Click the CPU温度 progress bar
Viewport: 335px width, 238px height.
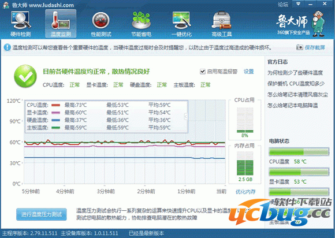click(x=299, y=152)
